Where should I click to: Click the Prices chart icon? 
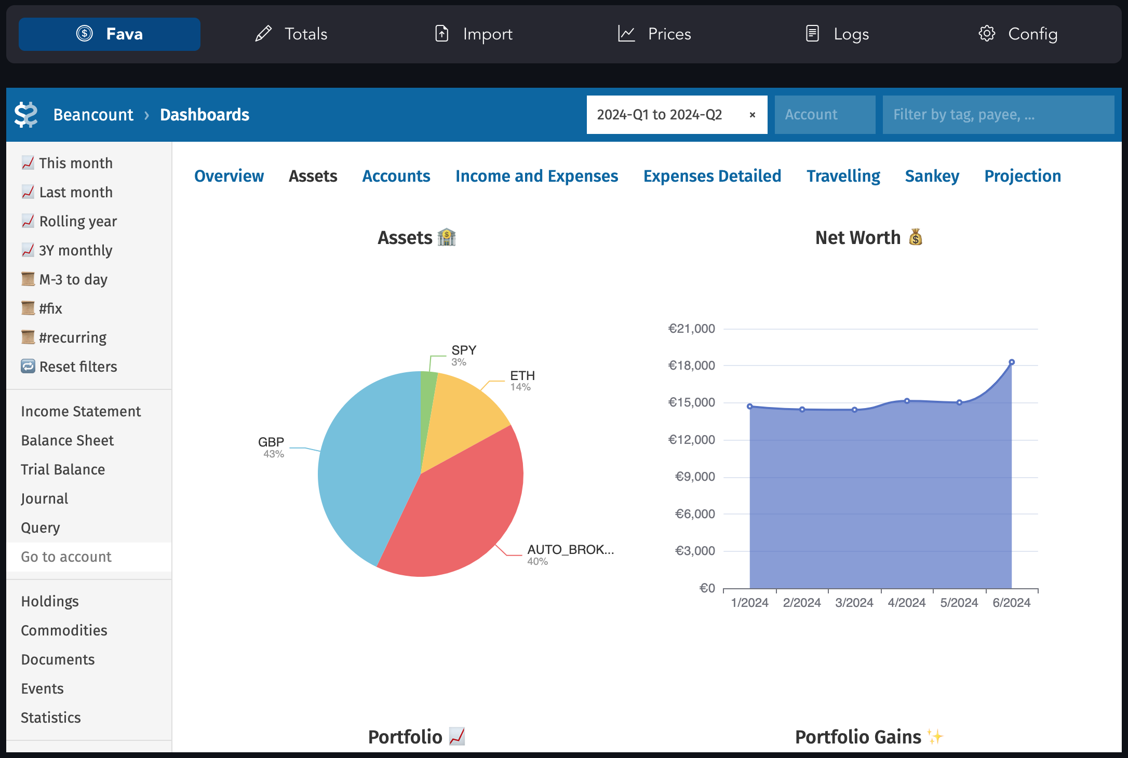coord(626,34)
